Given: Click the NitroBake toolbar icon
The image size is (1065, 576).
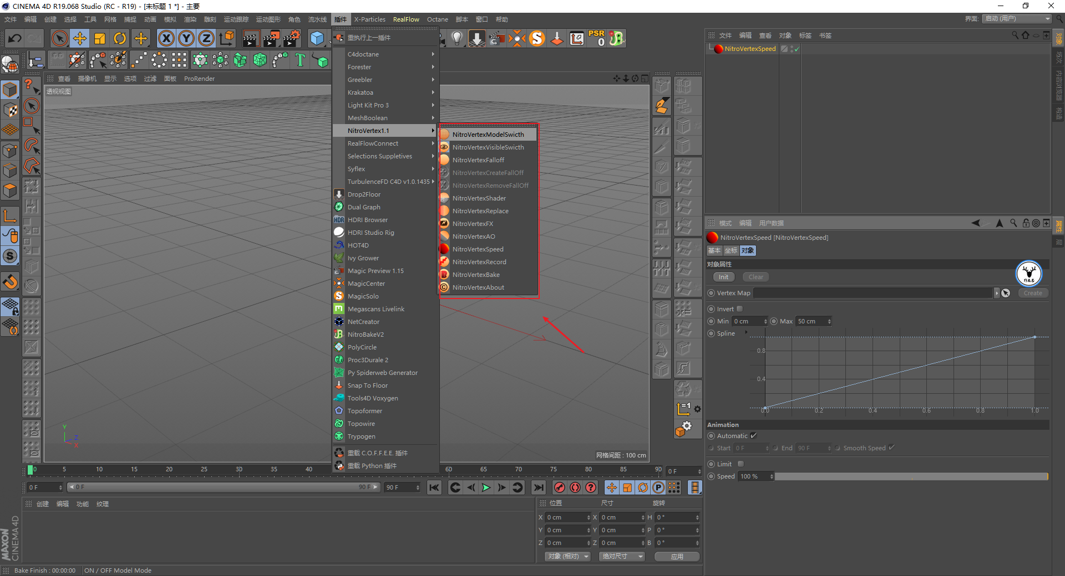Looking at the screenshot, I should (x=617, y=38).
